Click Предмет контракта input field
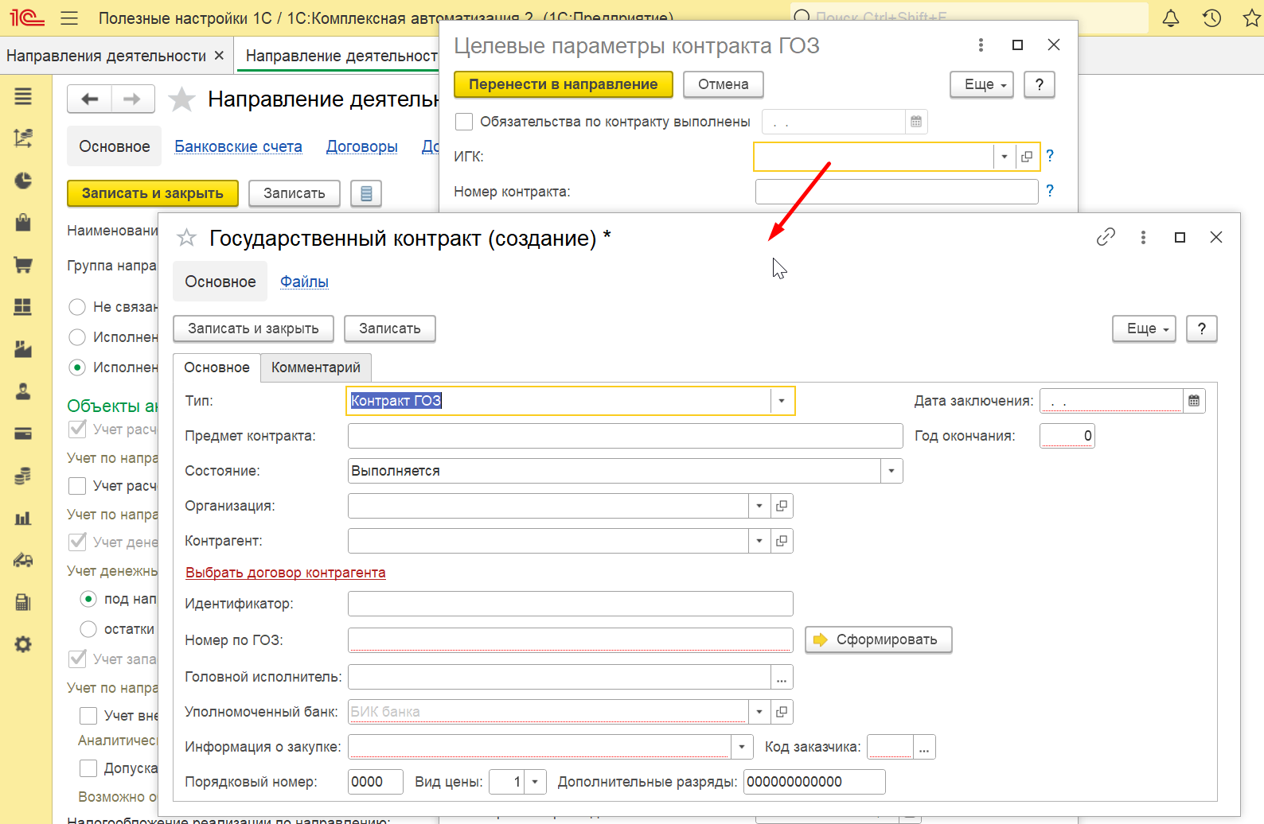 625,436
